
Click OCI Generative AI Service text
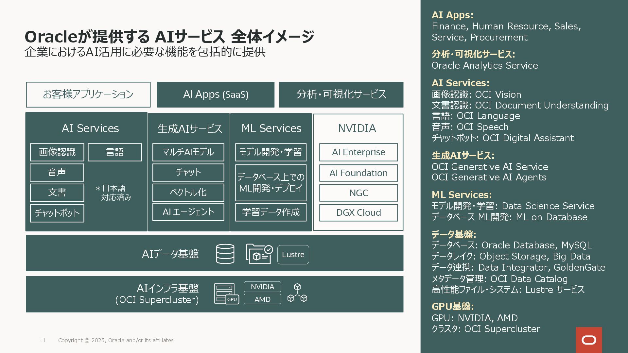(490, 167)
